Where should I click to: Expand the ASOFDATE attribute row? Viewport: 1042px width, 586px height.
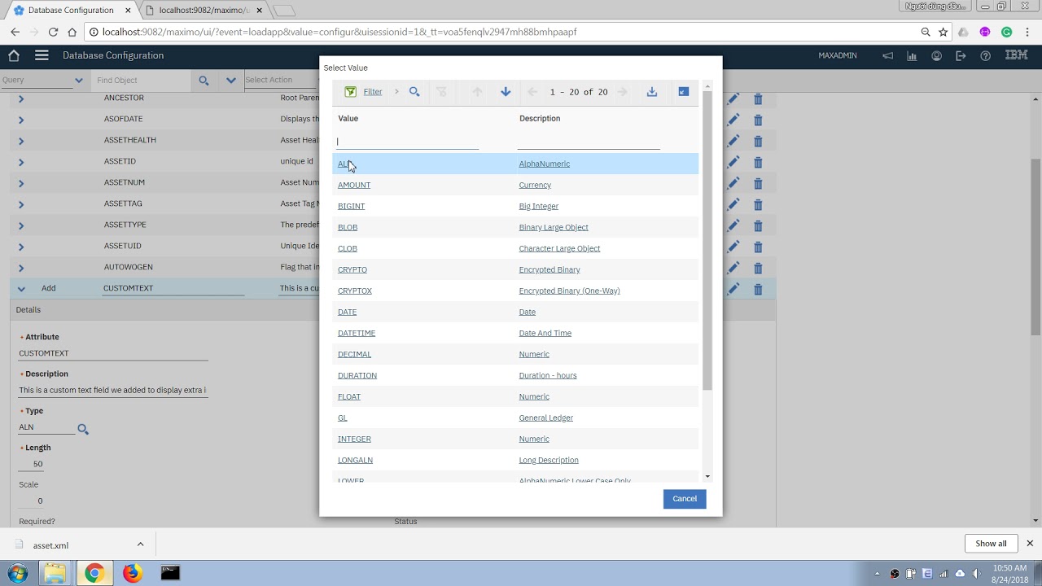coord(21,120)
